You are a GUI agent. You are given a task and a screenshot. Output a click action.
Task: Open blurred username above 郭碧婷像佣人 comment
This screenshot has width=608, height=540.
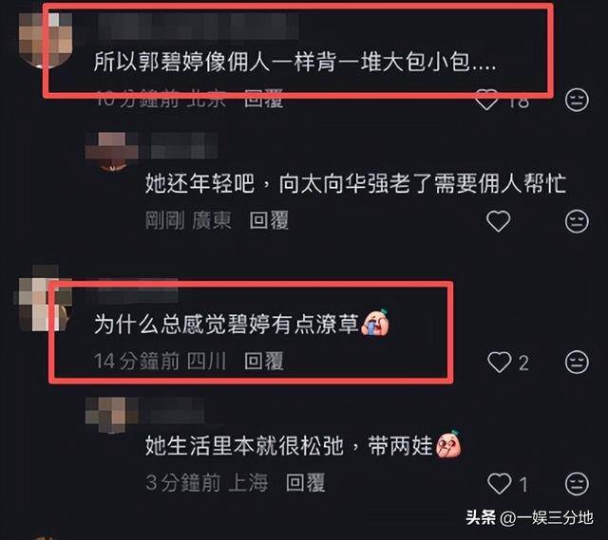(199, 26)
